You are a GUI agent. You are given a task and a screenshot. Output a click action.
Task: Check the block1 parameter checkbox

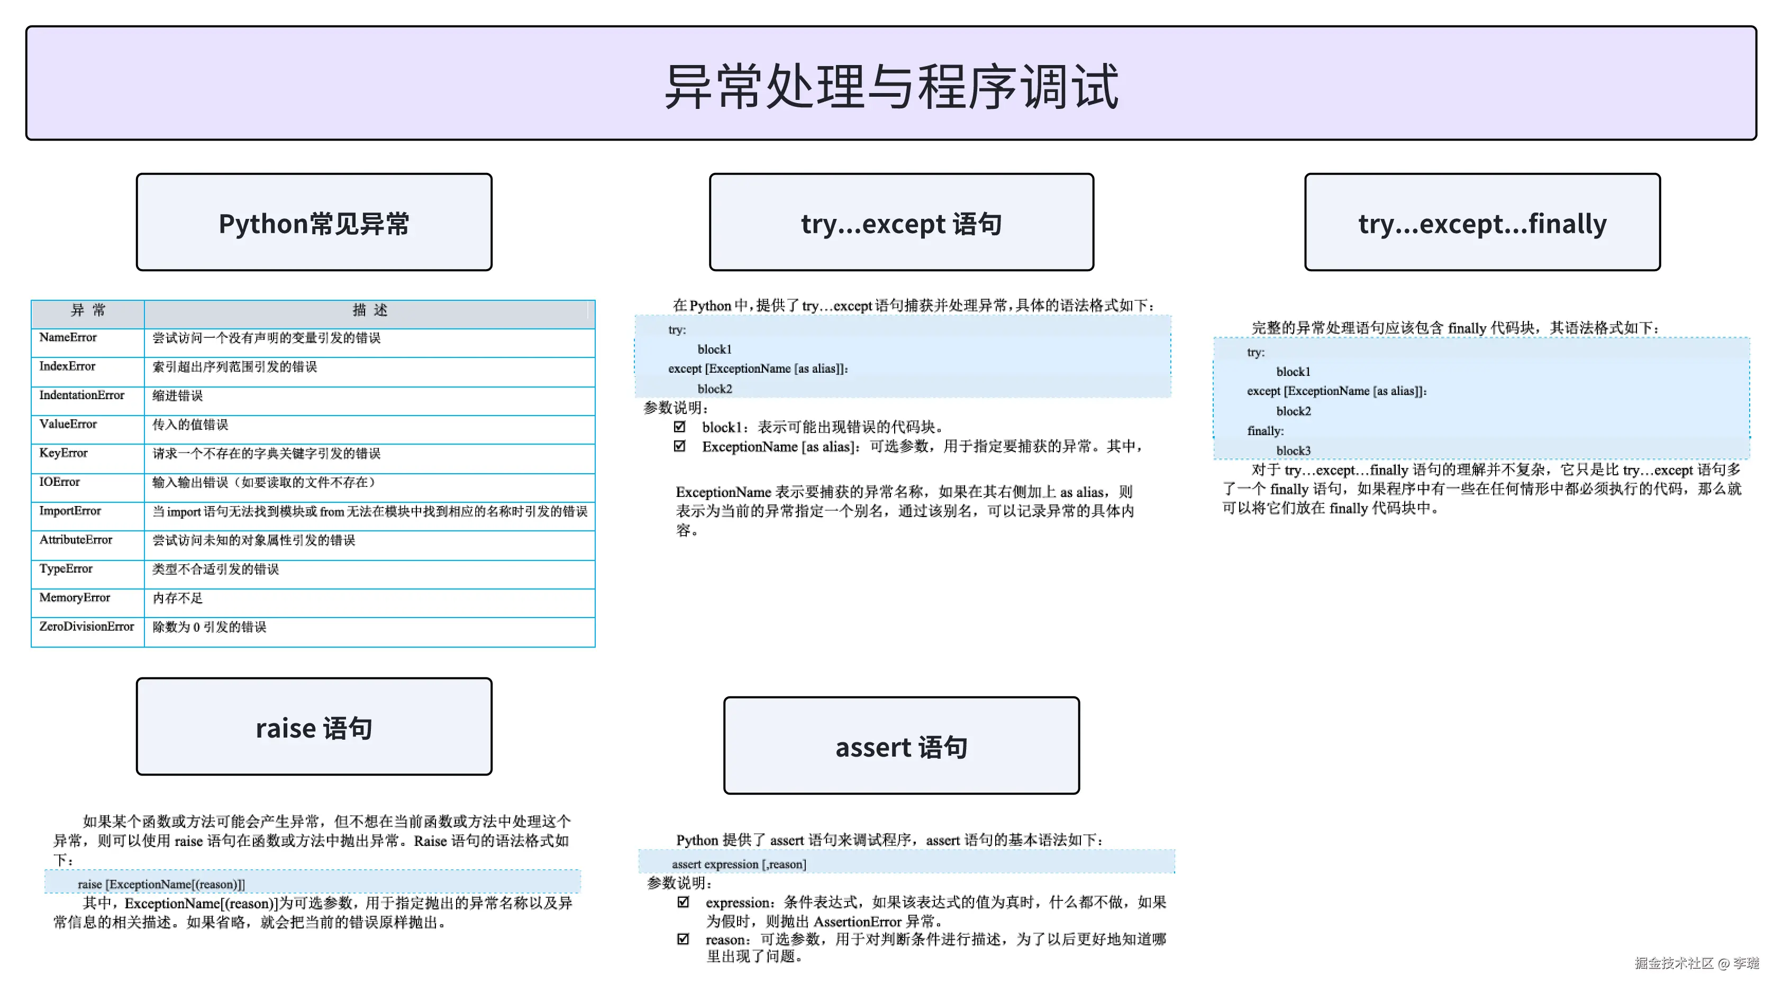click(680, 426)
